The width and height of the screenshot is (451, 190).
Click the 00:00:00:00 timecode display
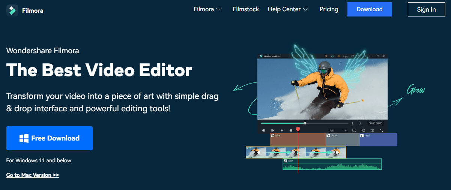[x=375, y=123]
